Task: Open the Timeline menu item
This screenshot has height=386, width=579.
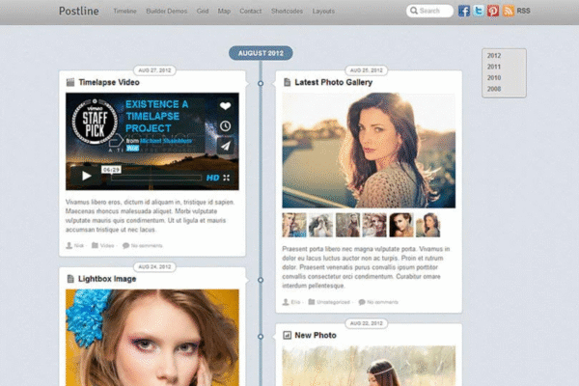Action: pos(124,11)
